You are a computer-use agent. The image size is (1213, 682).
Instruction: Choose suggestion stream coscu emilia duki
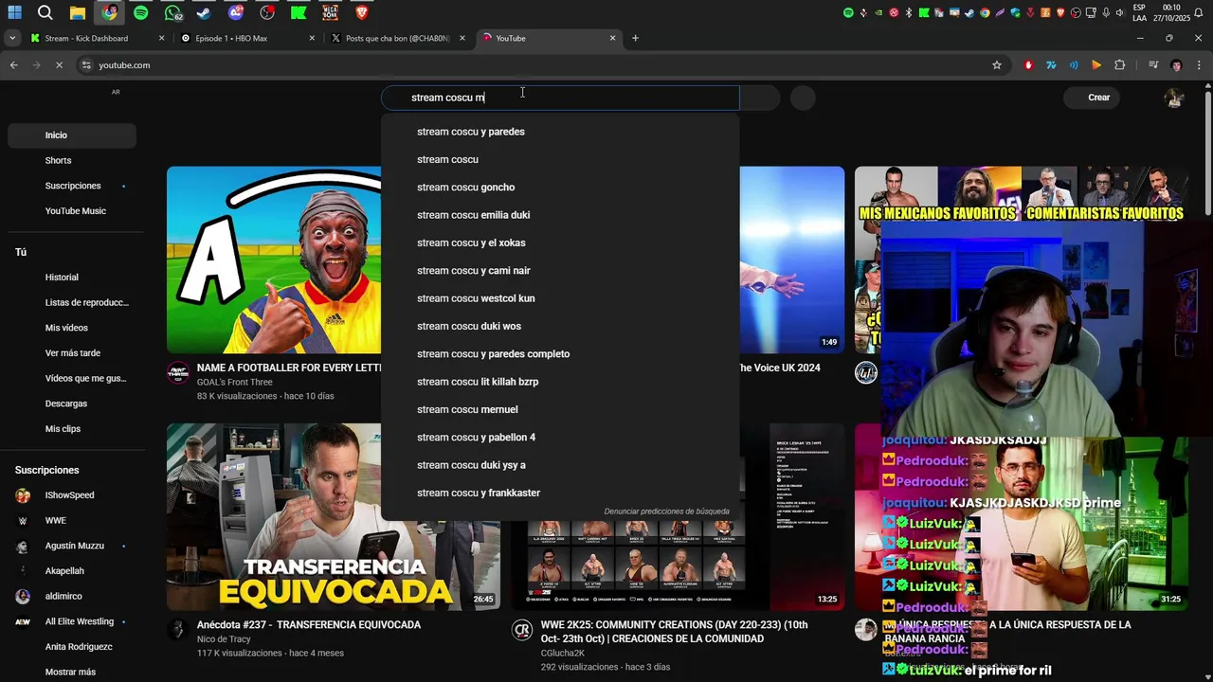click(x=560, y=215)
